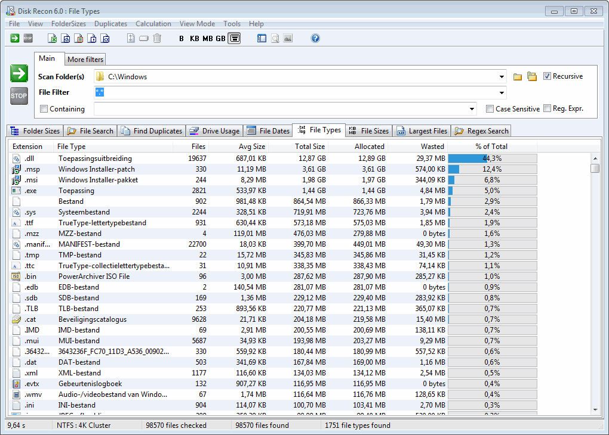609x435 pixels.
Task: Open help via blue question mark icon
Action: pos(315,38)
